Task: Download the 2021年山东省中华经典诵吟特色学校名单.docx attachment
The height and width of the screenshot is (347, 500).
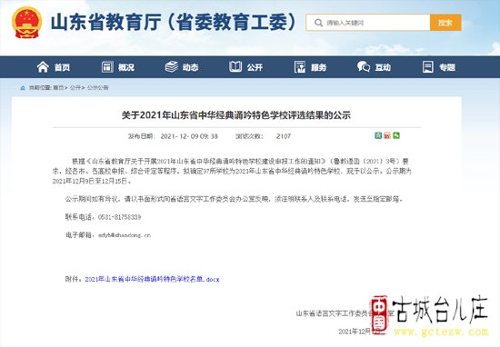Action: click(x=152, y=280)
